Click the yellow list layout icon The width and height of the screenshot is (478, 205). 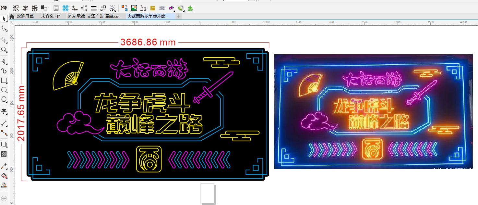[152, 8]
